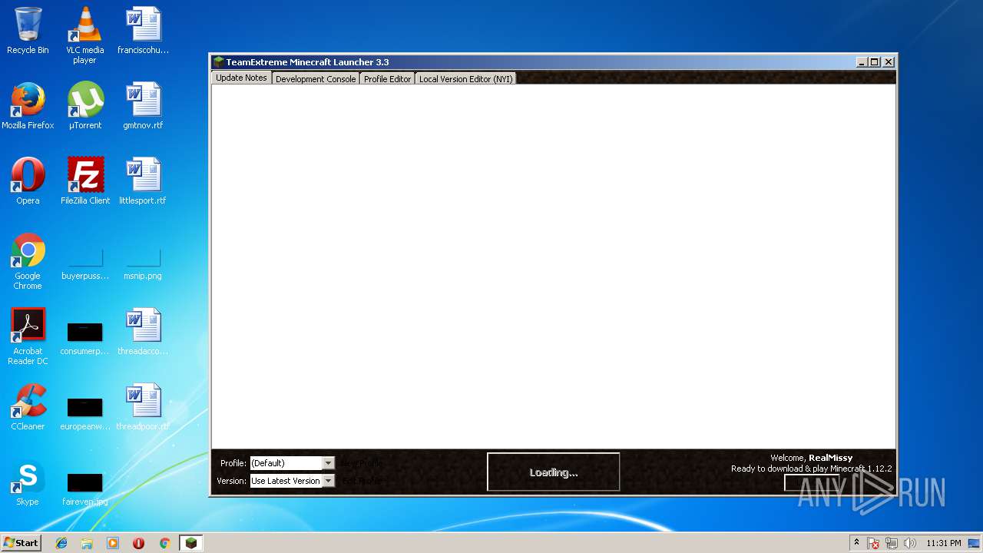
Task: Open the network tray icon
Action: click(x=892, y=543)
